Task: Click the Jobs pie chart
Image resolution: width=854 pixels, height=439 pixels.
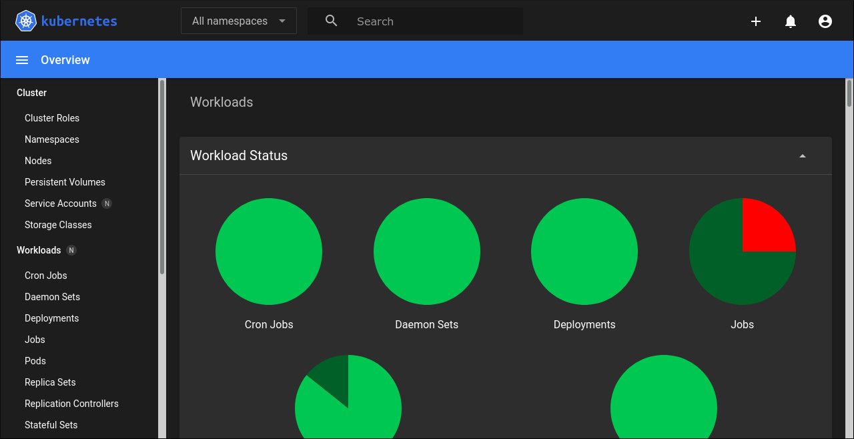Action: pyautogui.click(x=742, y=252)
